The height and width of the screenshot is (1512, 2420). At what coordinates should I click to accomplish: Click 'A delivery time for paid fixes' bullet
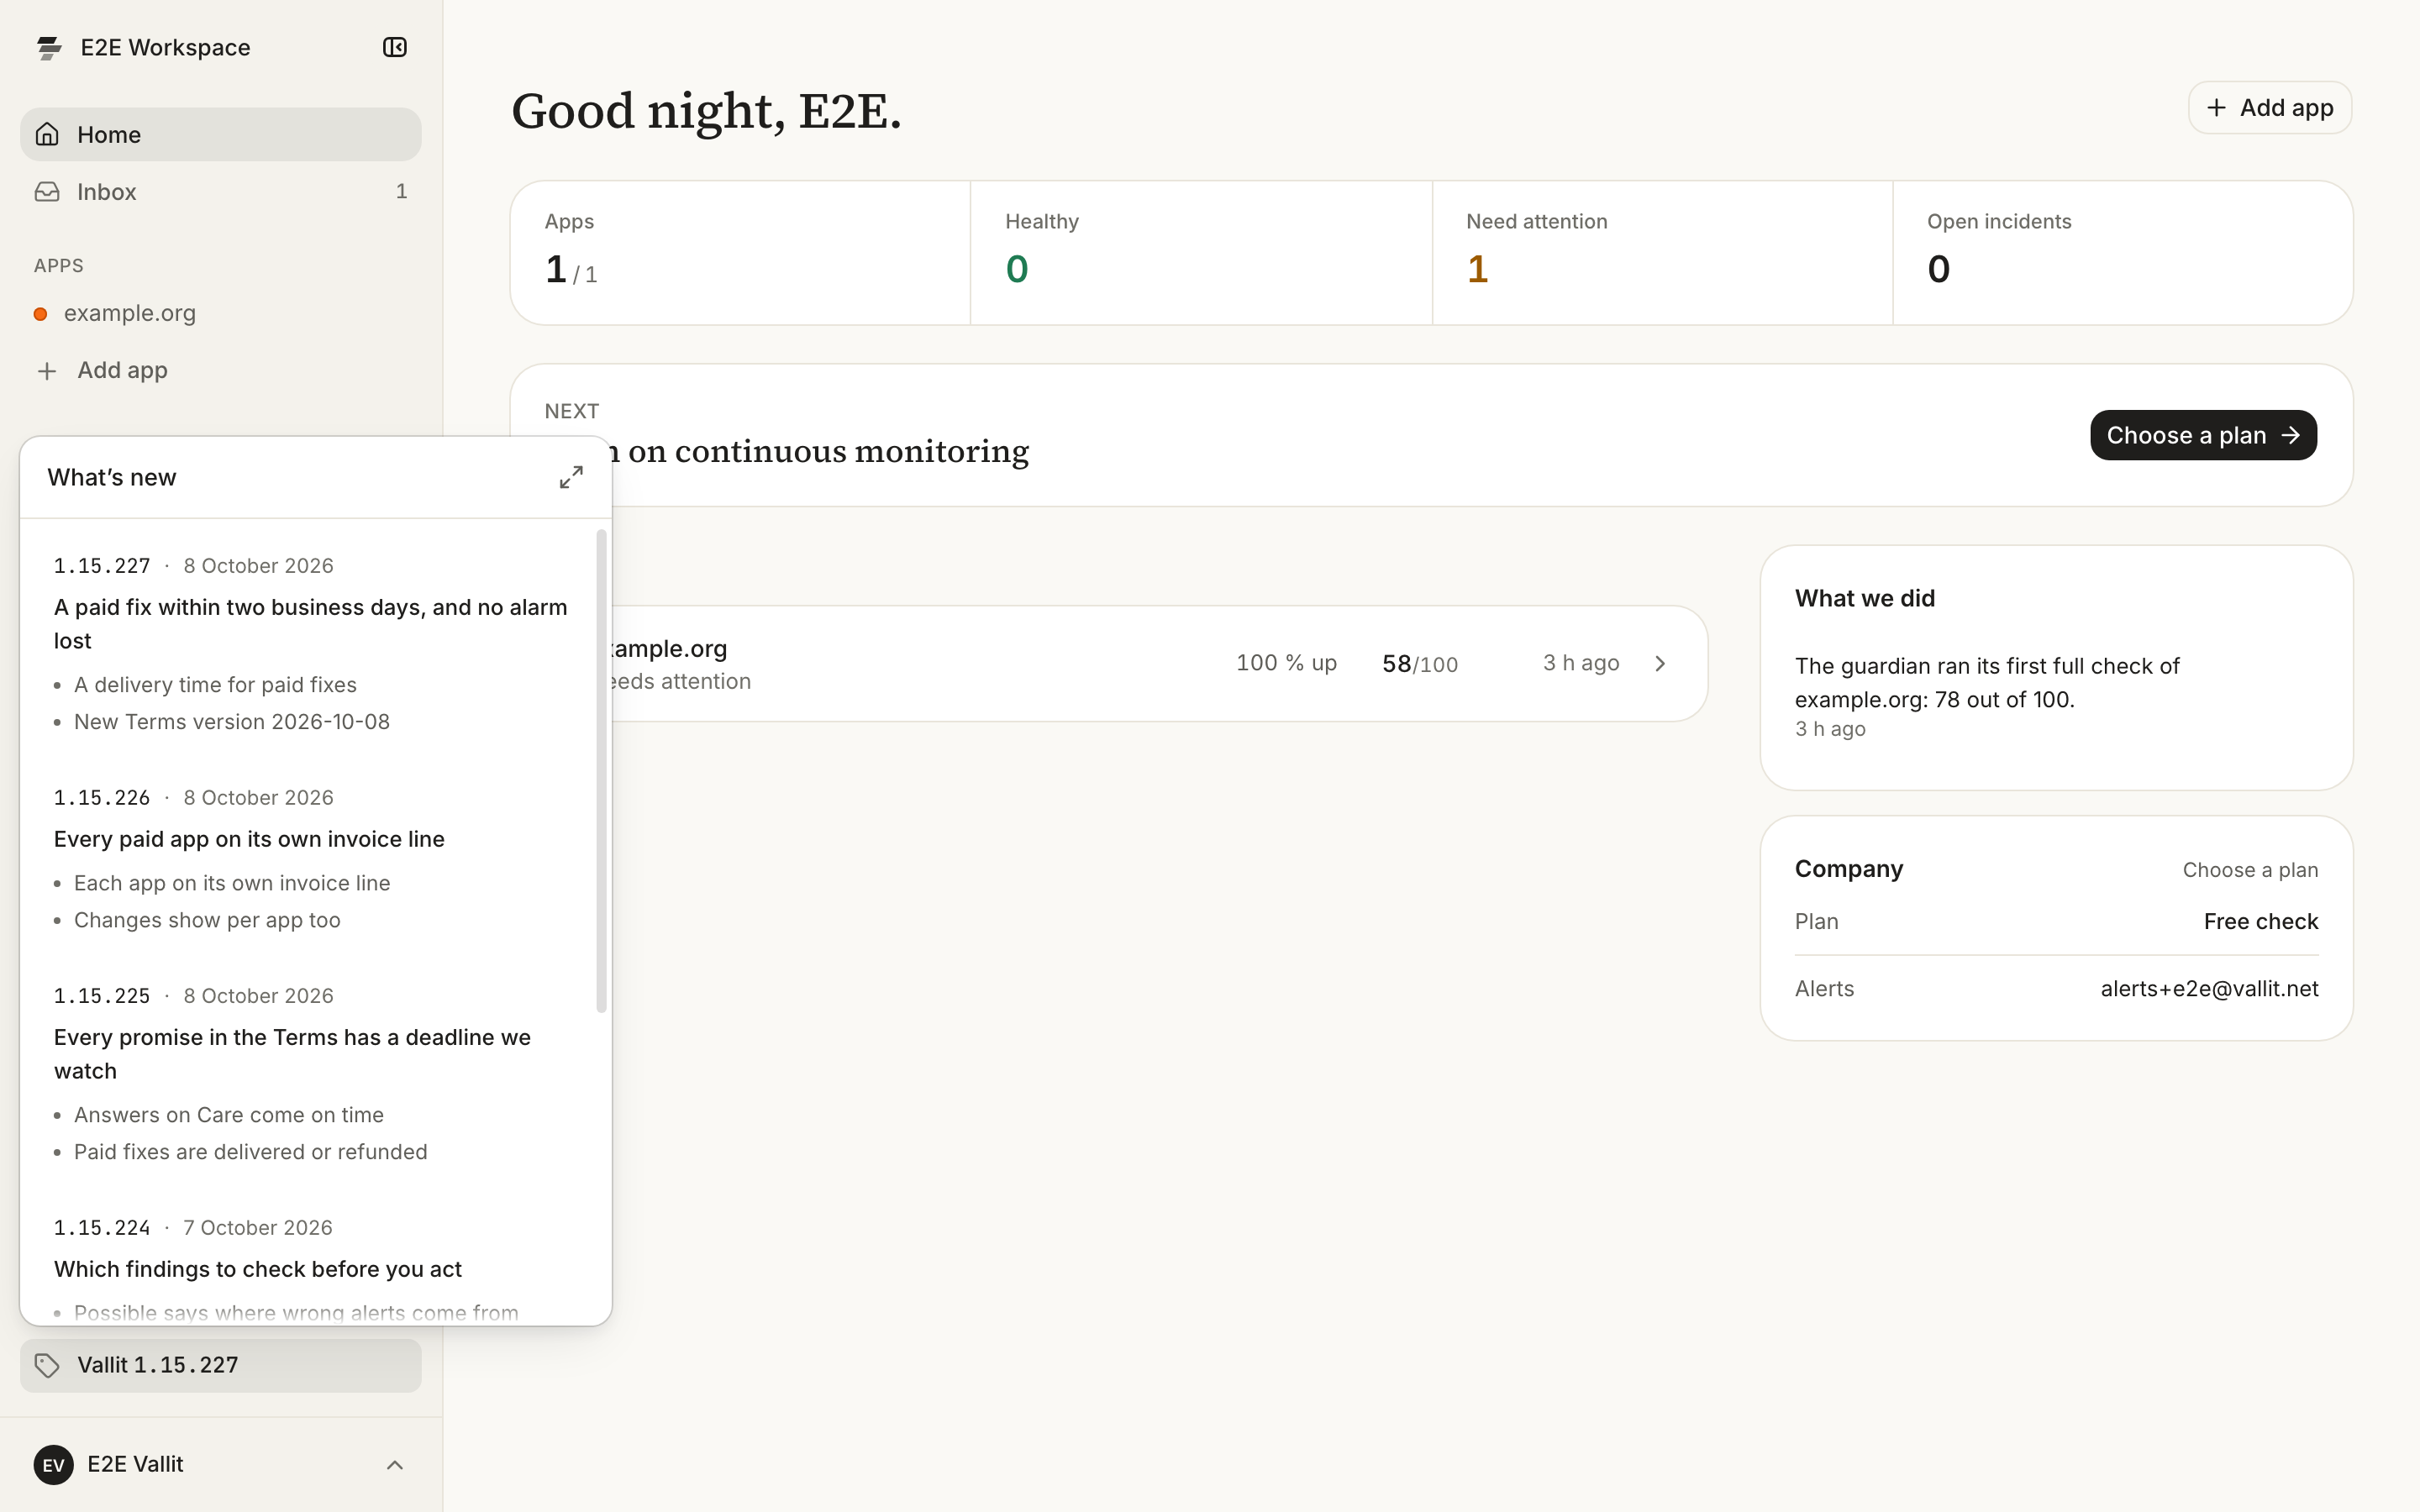(215, 685)
